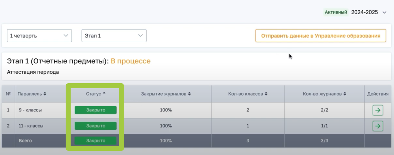Select the 9 - классы row label
This screenshot has width=394, height=155.
[30, 110]
